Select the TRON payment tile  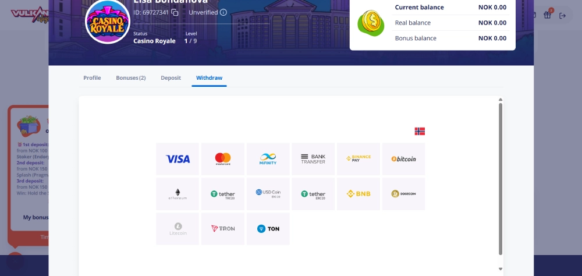point(223,229)
